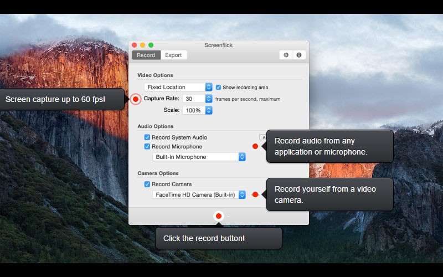Click the Capture Rate label
The width and height of the screenshot is (443, 277).
pos(161,99)
